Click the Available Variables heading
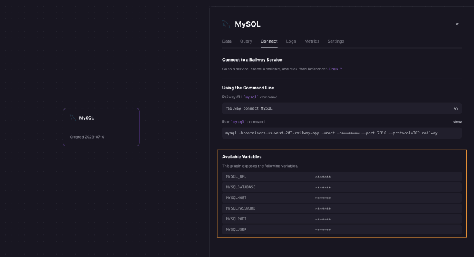 pyautogui.click(x=242, y=157)
